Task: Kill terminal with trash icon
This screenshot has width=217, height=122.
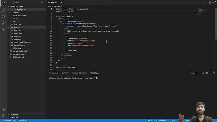Action: point(206,73)
